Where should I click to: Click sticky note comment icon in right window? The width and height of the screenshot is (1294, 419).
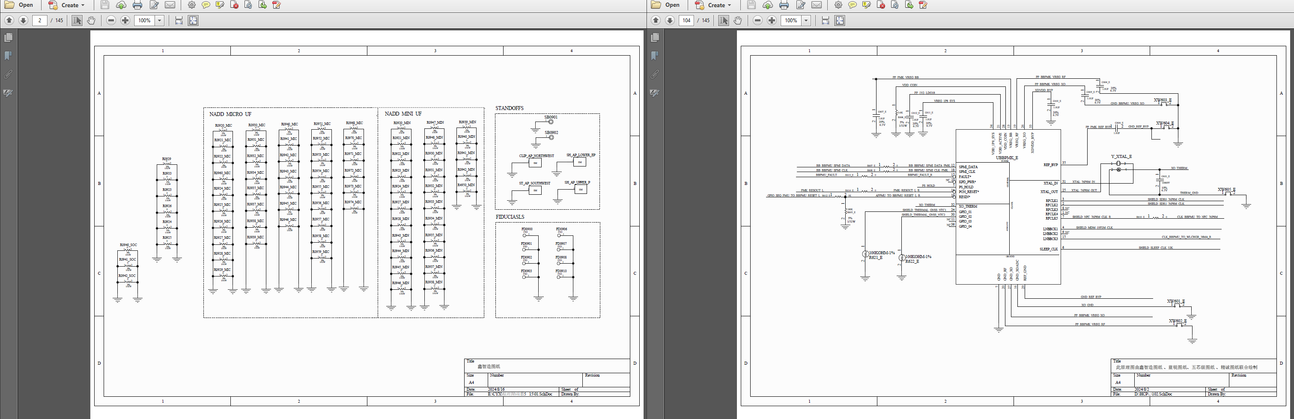(852, 5)
